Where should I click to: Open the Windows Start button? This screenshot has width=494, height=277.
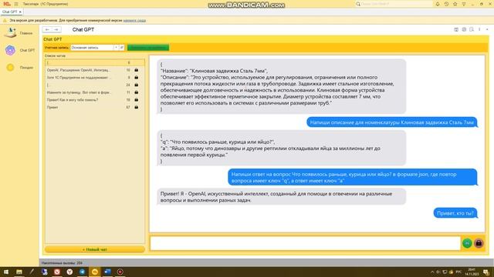(6, 272)
